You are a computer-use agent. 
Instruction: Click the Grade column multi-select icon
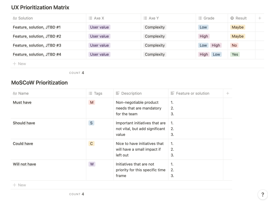click(x=200, y=18)
